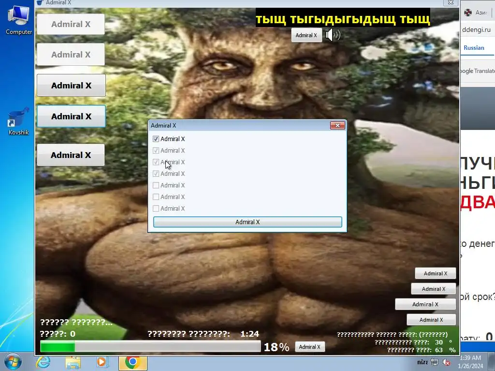Viewport: 495px width, 371px height.
Task: Click the Google Translate label in the browser
Action: (477, 71)
